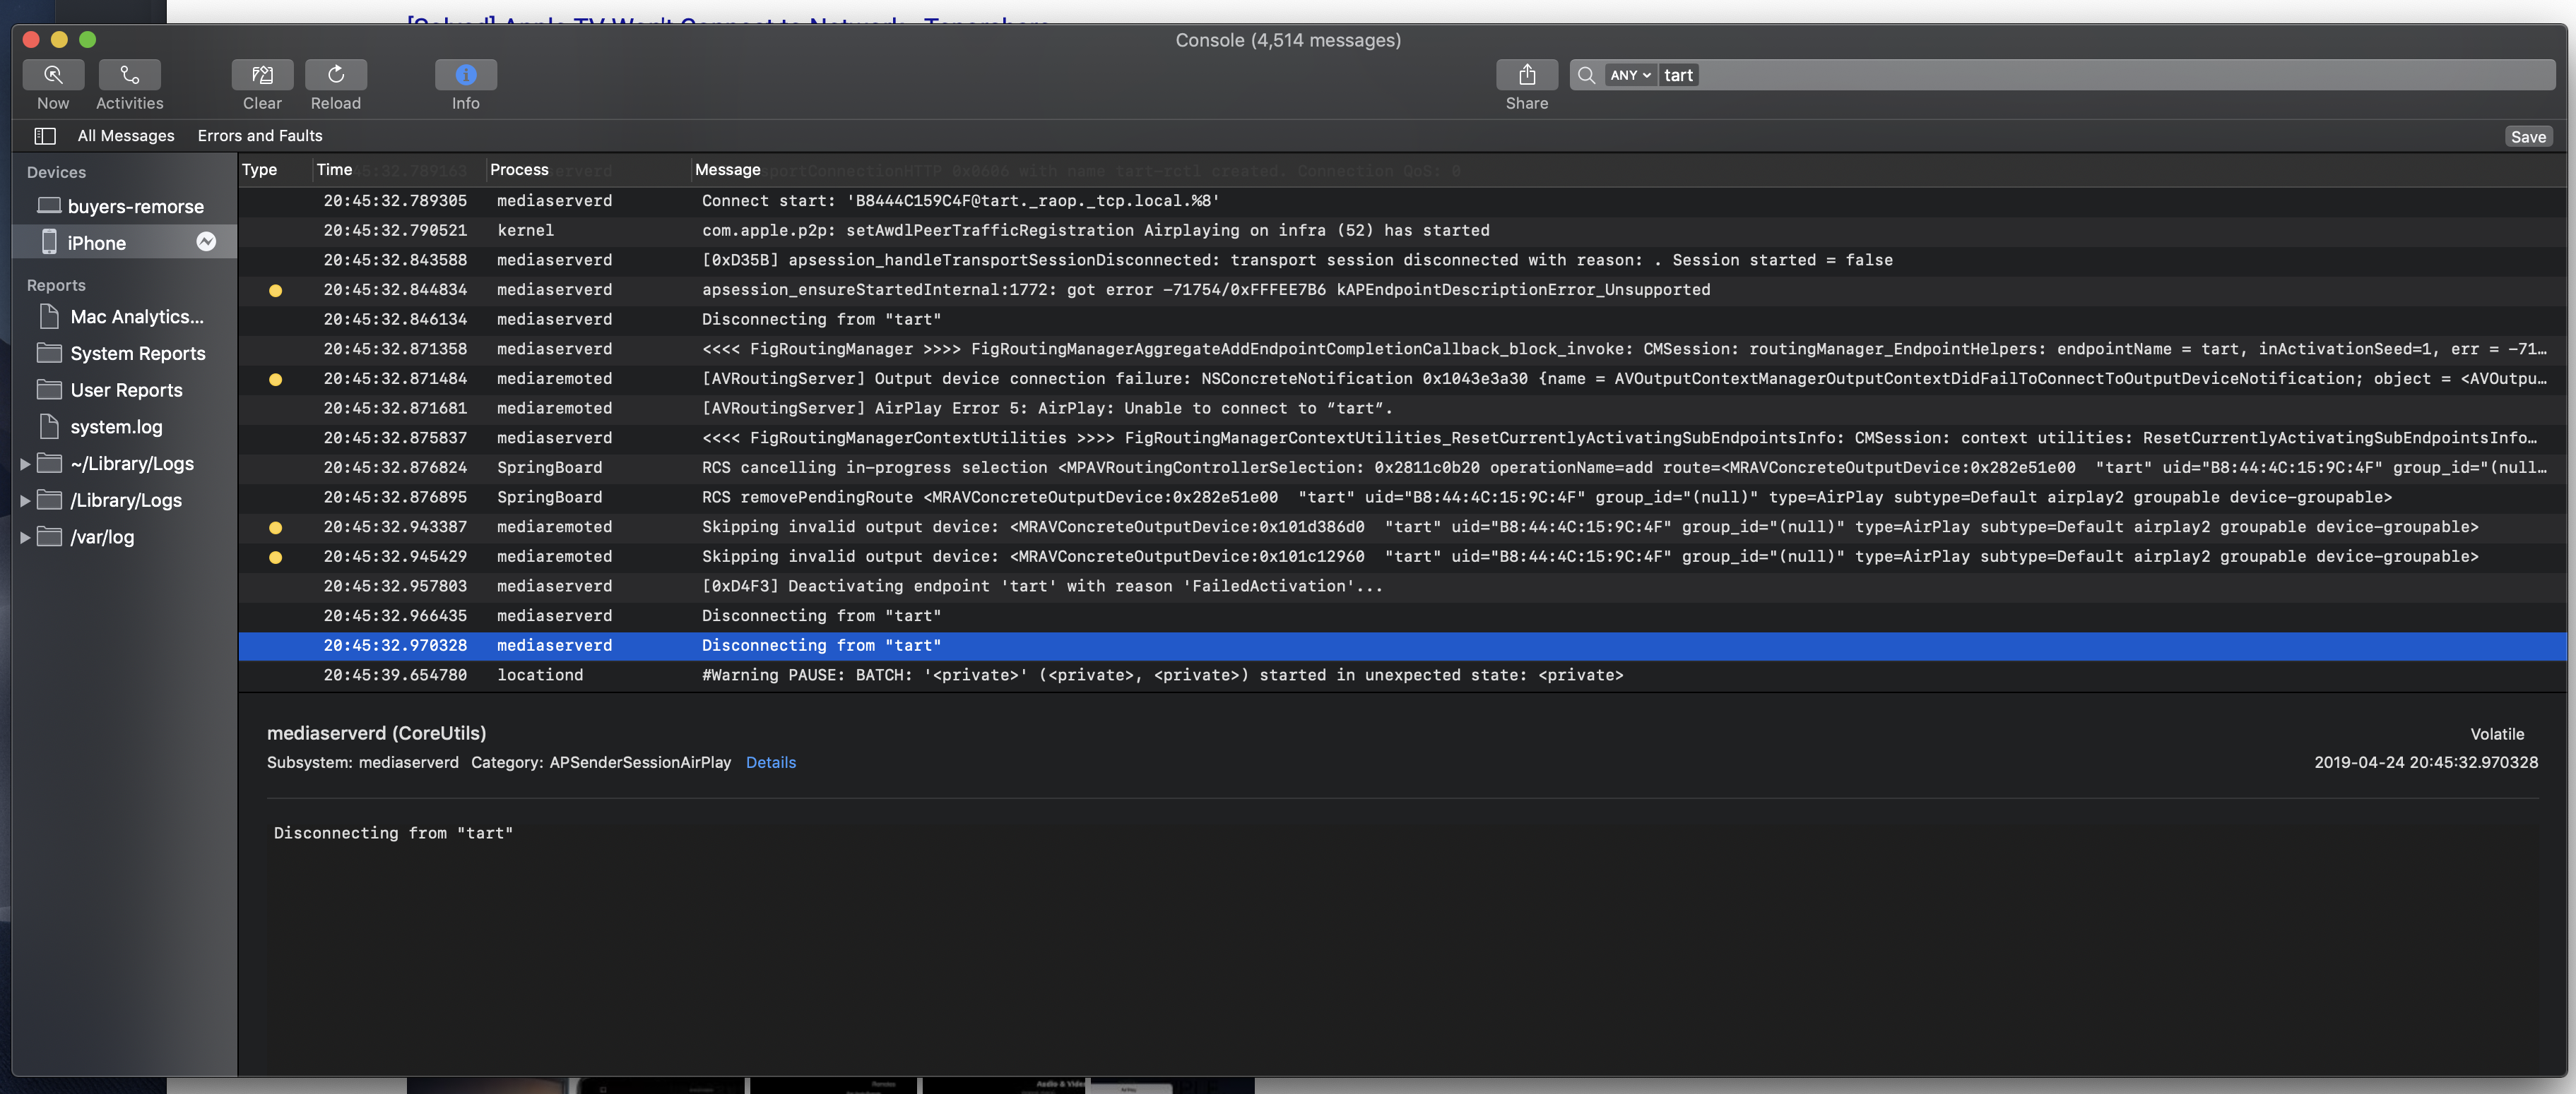Select the Disconnecting row at 20:45:32.846134

[x=1402, y=320]
